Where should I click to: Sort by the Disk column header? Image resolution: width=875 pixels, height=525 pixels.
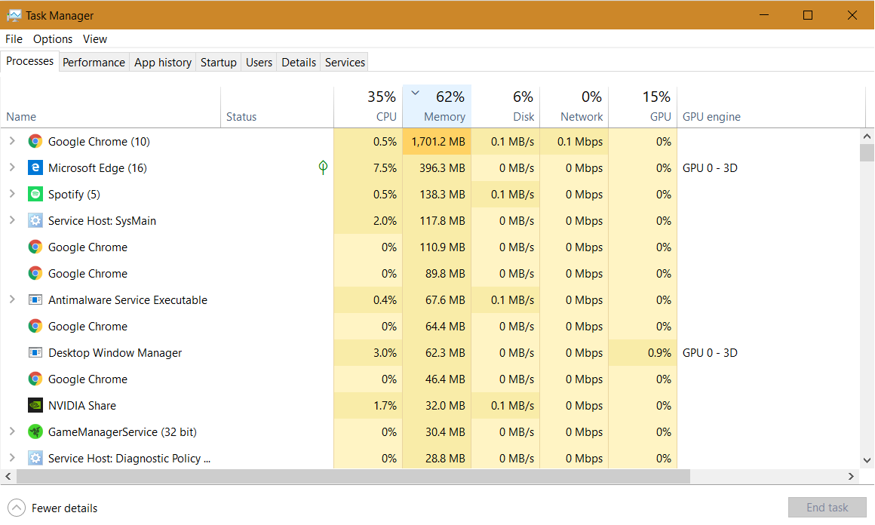[505, 107]
